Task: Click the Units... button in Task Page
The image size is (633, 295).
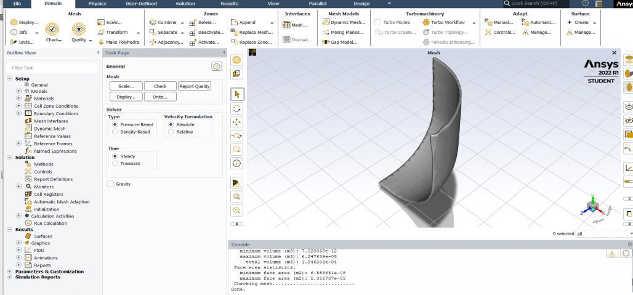Action: [x=160, y=97]
